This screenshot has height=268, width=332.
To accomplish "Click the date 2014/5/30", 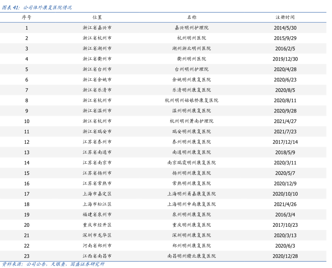I will [285, 28].
